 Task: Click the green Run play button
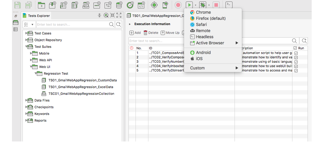189,5
